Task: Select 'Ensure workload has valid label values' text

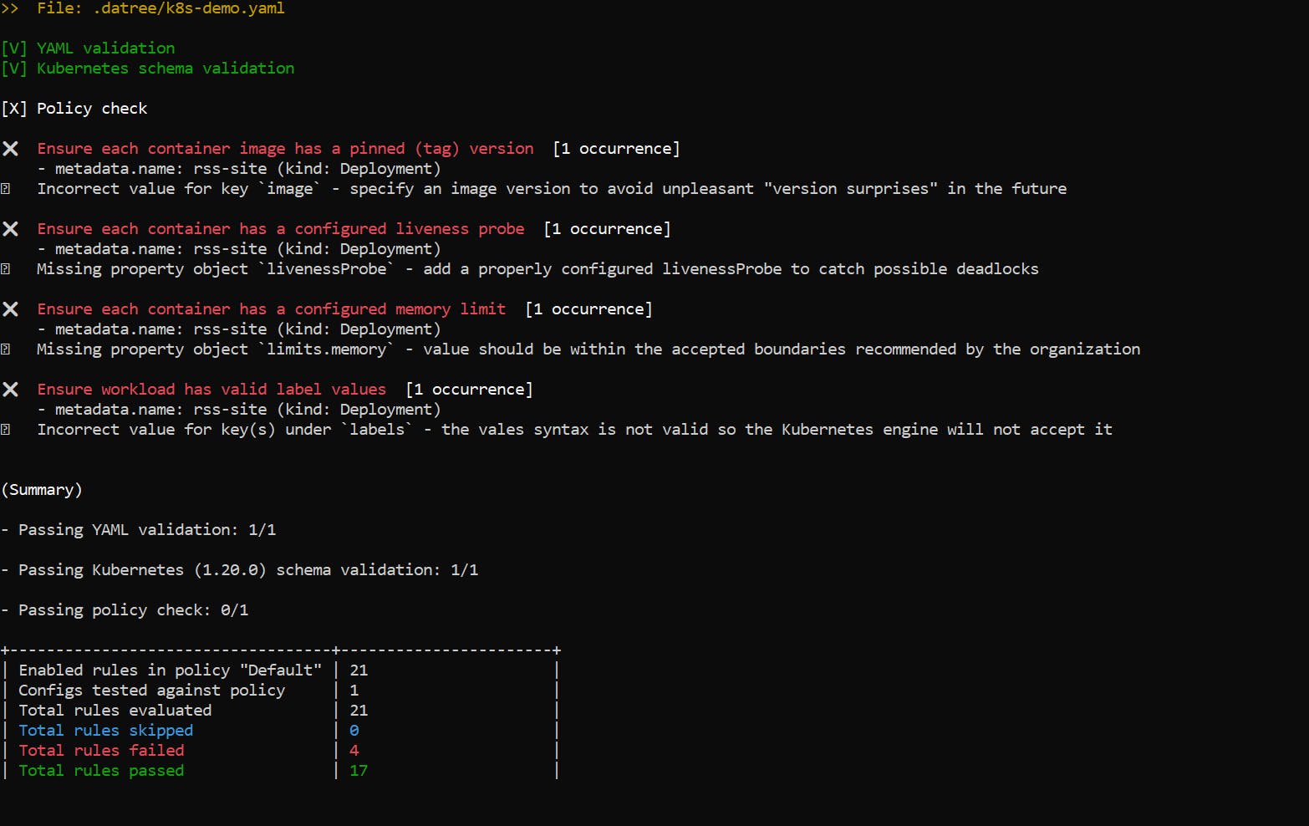Action: coord(211,390)
